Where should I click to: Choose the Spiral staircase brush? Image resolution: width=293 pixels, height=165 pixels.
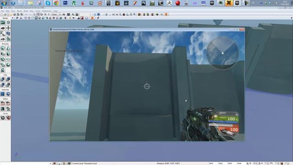click(x=3, y=65)
